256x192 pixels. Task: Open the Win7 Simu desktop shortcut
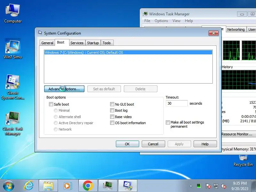[13, 49]
